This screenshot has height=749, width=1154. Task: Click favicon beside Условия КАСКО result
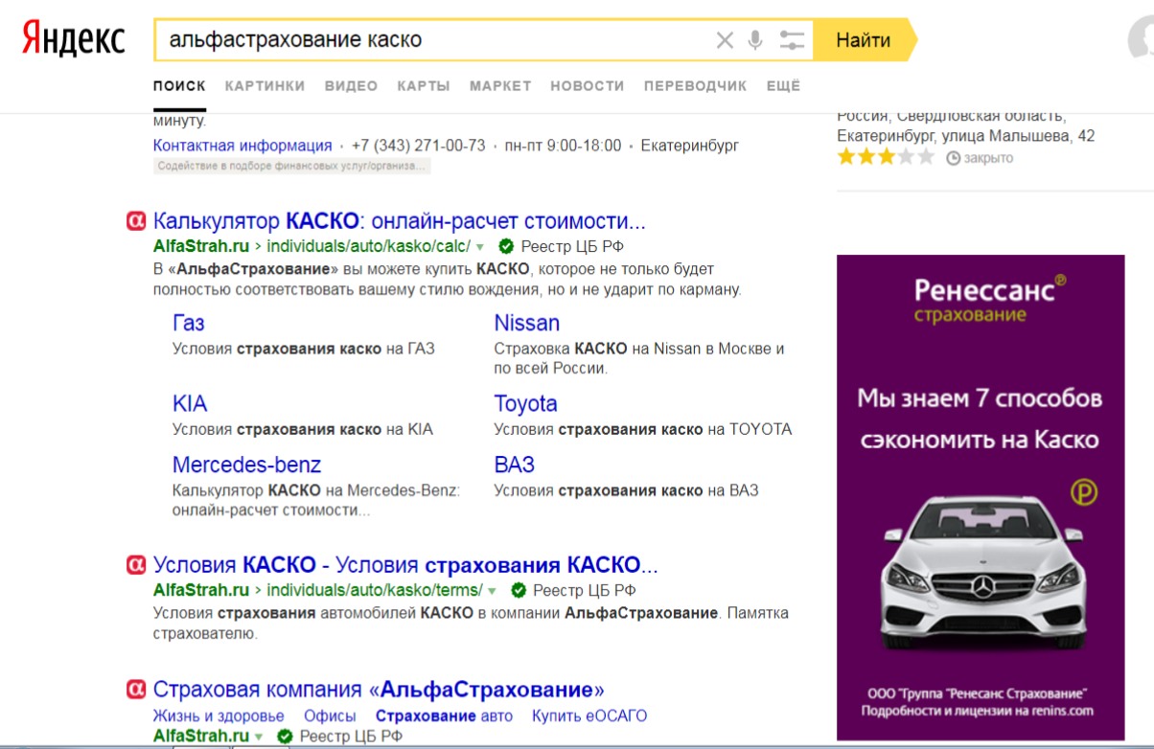(x=136, y=565)
